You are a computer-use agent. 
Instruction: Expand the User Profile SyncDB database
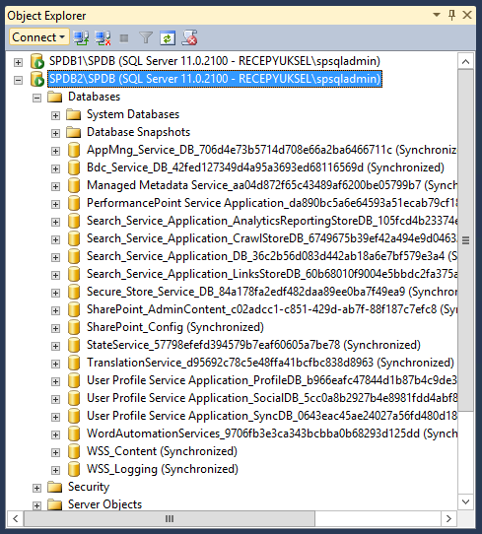pyautogui.click(x=55, y=417)
